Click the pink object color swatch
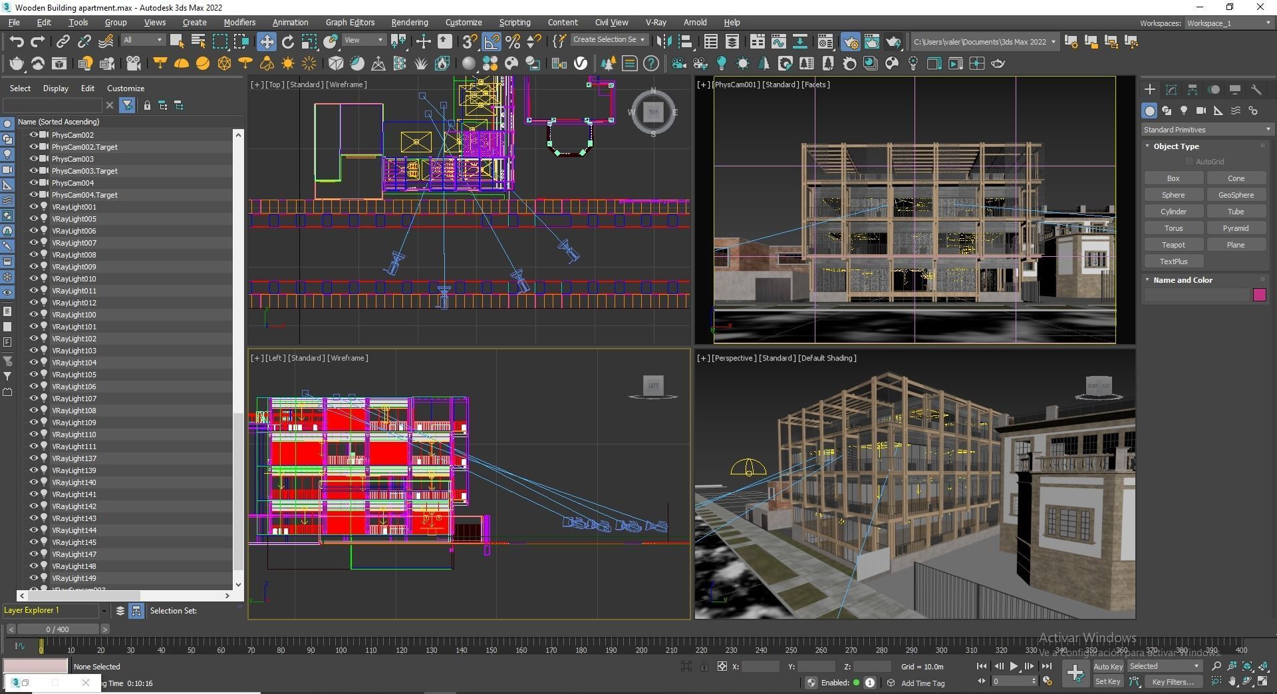Image resolution: width=1277 pixels, height=694 pixels. pyautogui.click(x=1259, y=295)
